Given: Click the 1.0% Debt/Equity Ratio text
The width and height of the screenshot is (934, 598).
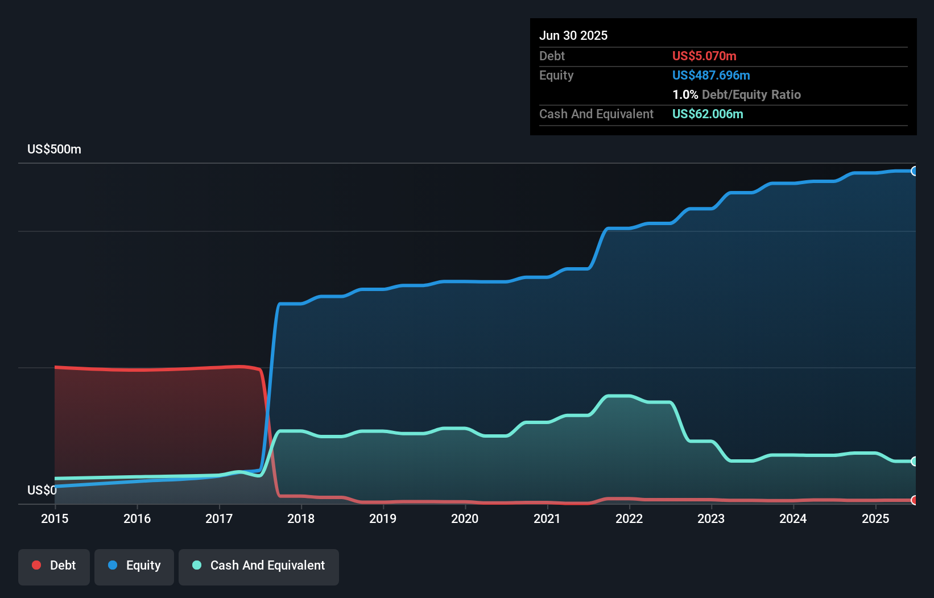Looking at the screenshot, I should tap(737, 94).
